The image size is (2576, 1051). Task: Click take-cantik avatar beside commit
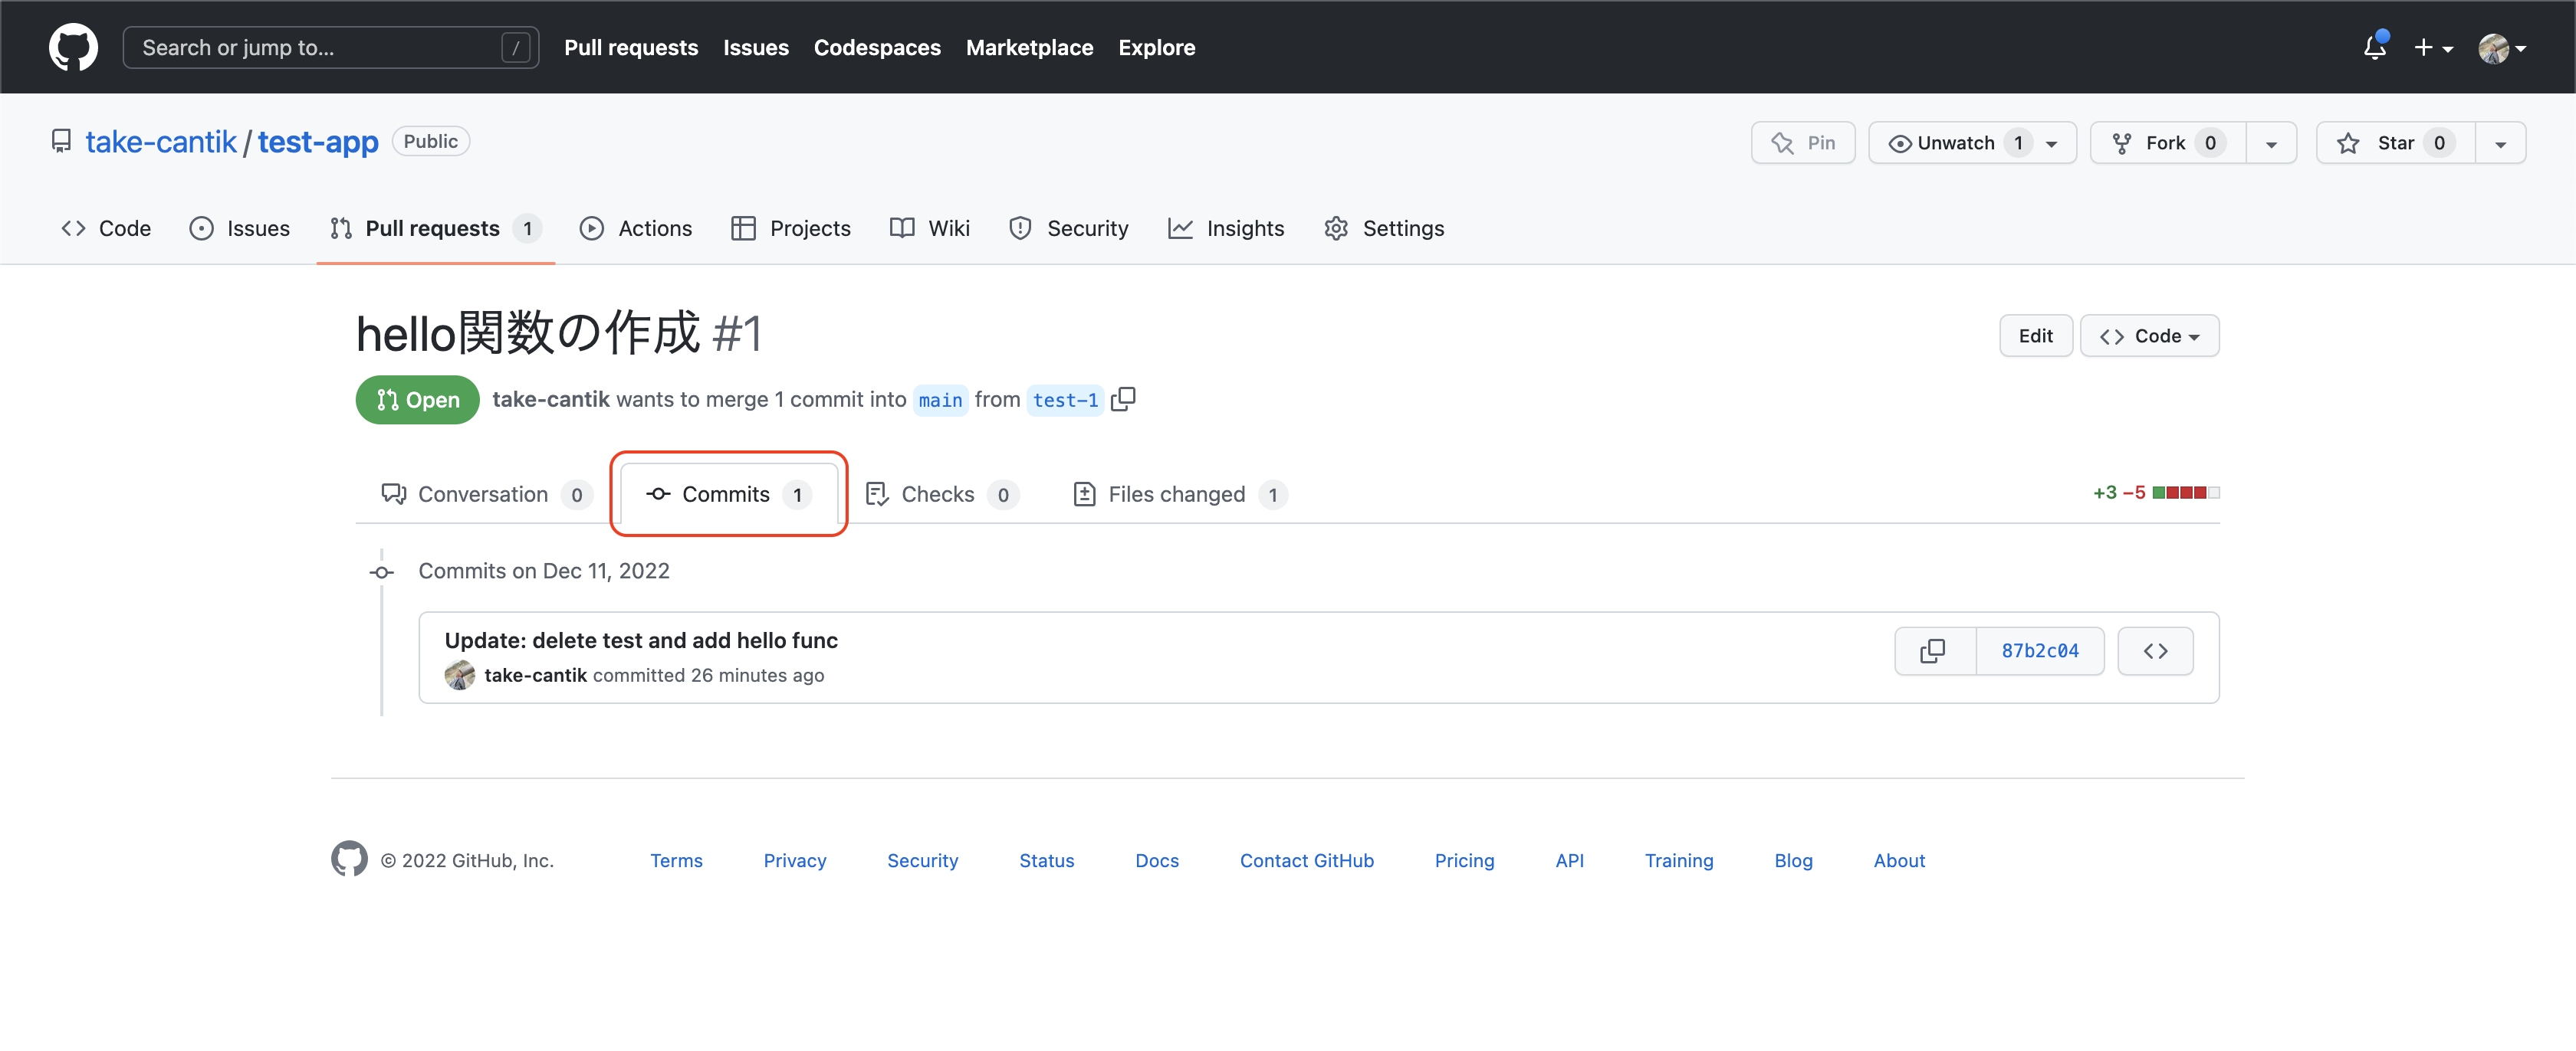click(460, 676)
